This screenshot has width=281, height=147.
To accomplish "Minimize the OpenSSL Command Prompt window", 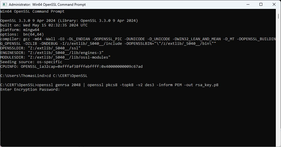I will 248,4.
